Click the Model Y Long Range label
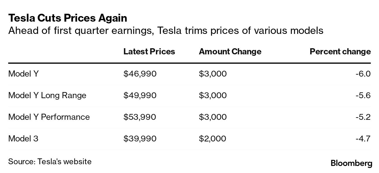The height and width of the screenshot is (173, 379). tap(47, 95)
